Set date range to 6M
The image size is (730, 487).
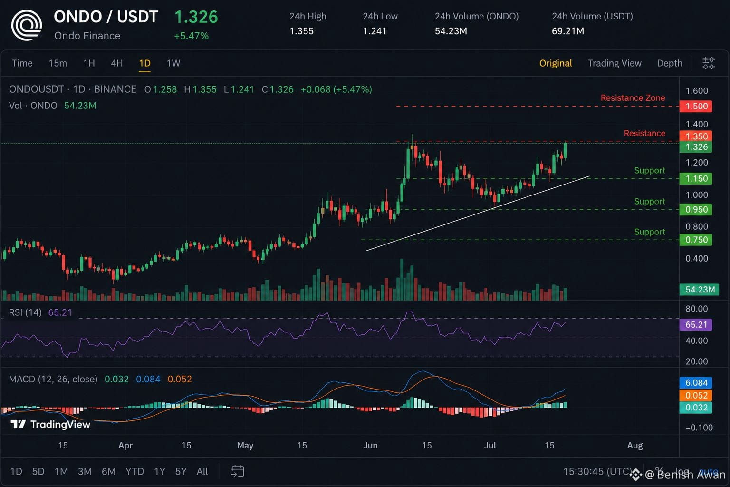pos(108,471)
